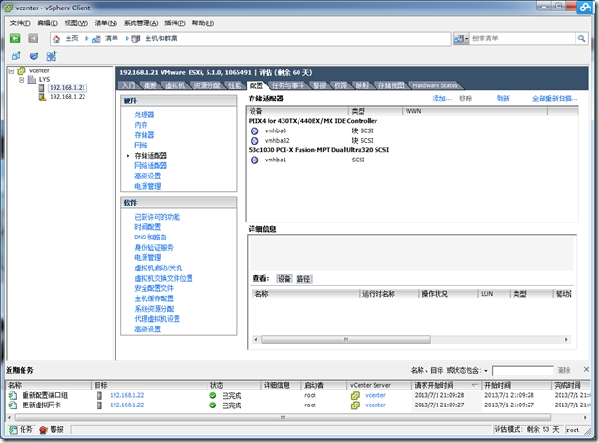Switch to the 虚拟机 tab
The image size is (599, 443).
[x=176, y=85]
